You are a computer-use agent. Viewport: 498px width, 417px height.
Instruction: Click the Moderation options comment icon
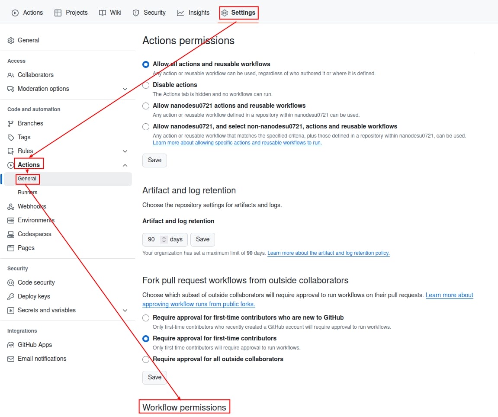click(11, 89)
